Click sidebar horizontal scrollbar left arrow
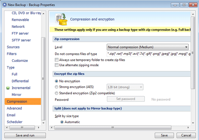Viewport: 199px width, 140px height. coord(7,127)
